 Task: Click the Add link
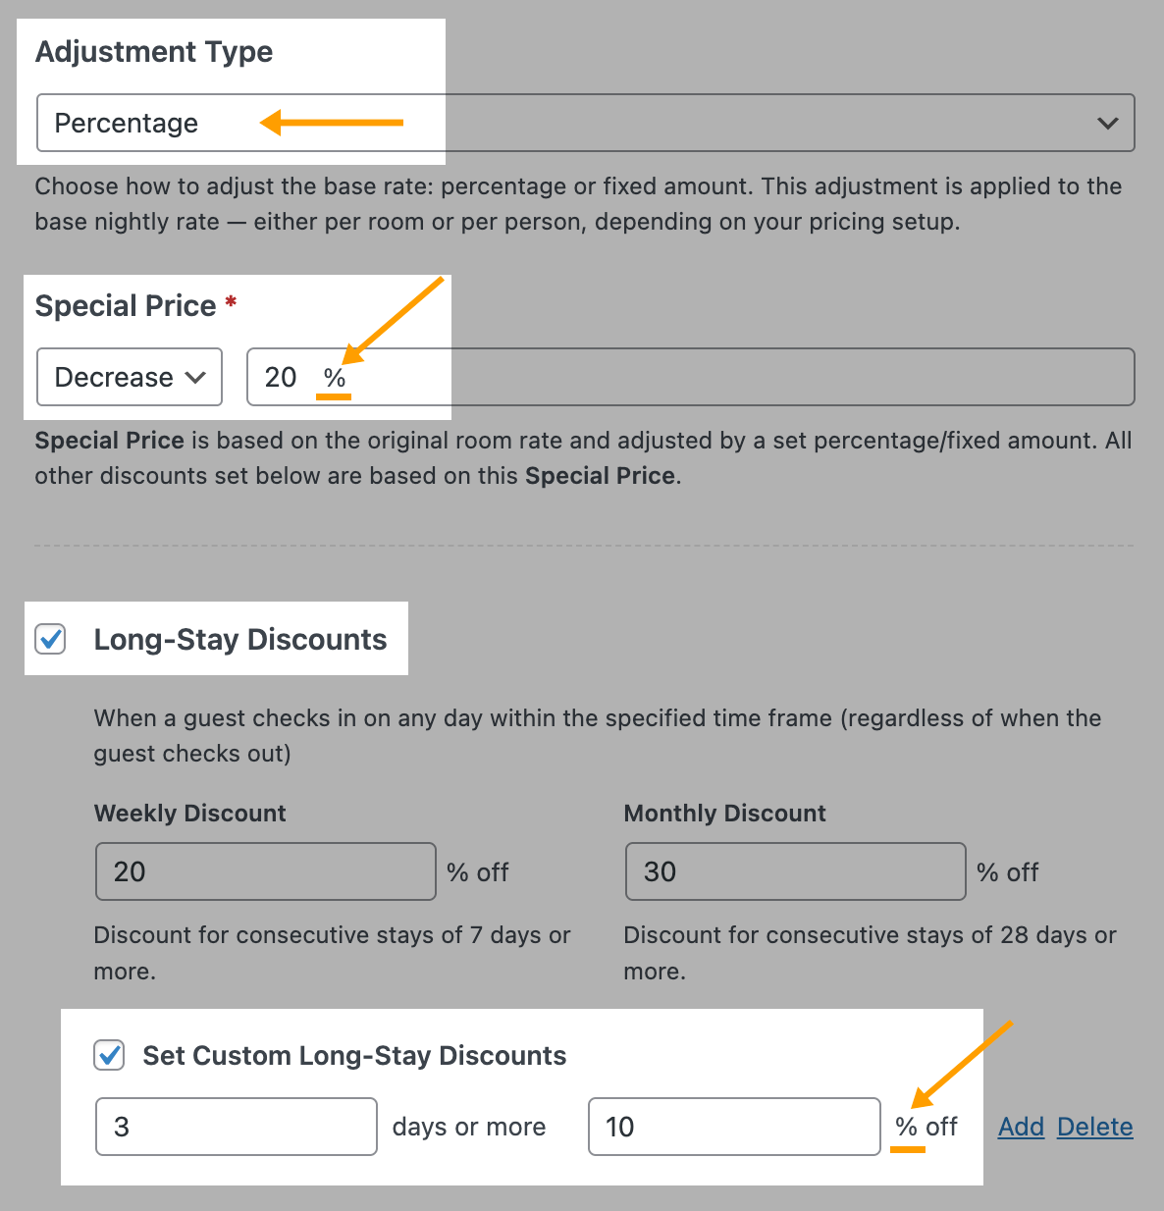[1021, 1127]
